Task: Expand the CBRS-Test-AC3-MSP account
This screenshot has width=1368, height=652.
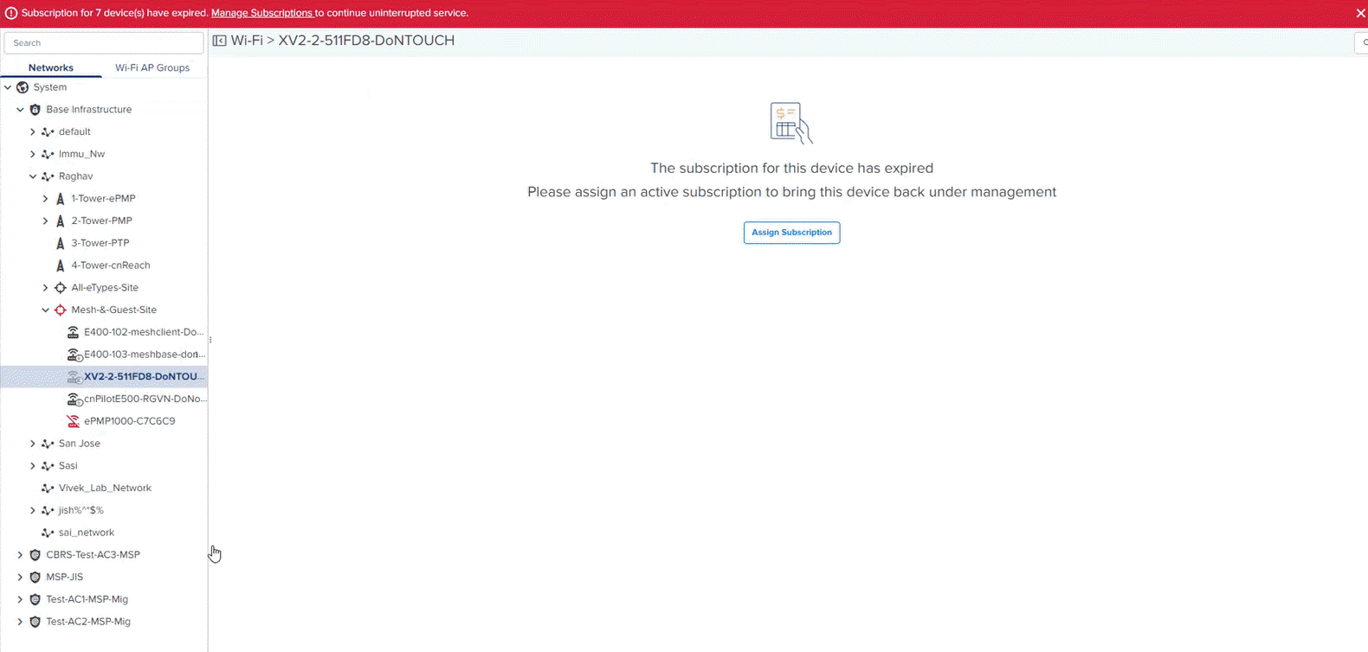Action: [x=20, y=555]
